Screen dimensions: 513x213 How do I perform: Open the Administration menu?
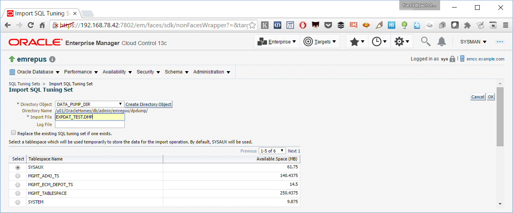coord(212,72)
